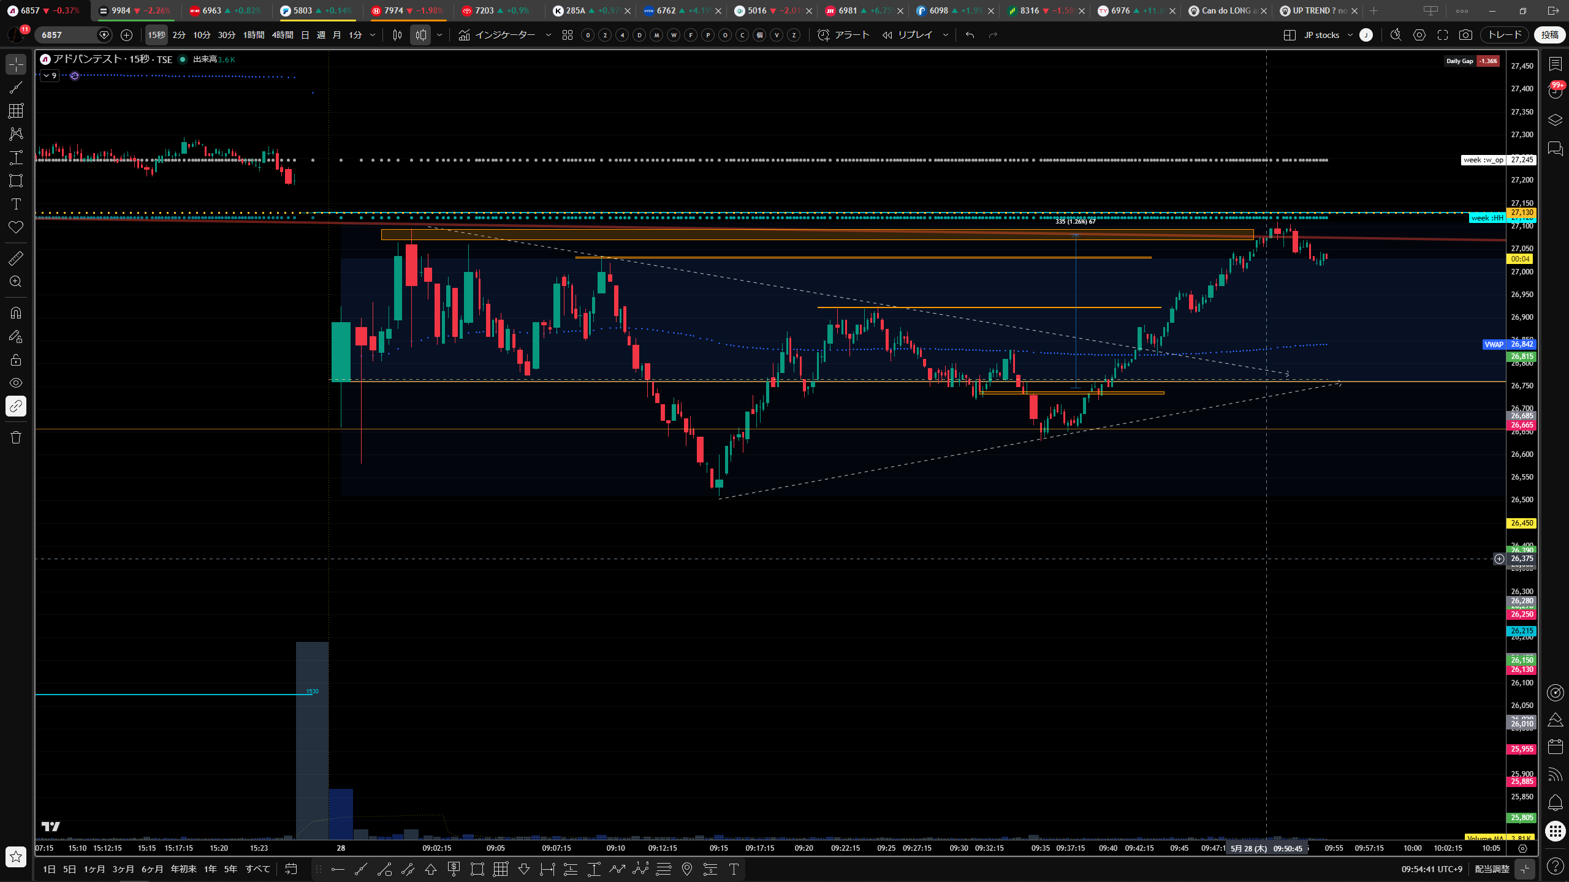Activate the ruler measure tool
Screen dimensions: 1569x882
16,258
